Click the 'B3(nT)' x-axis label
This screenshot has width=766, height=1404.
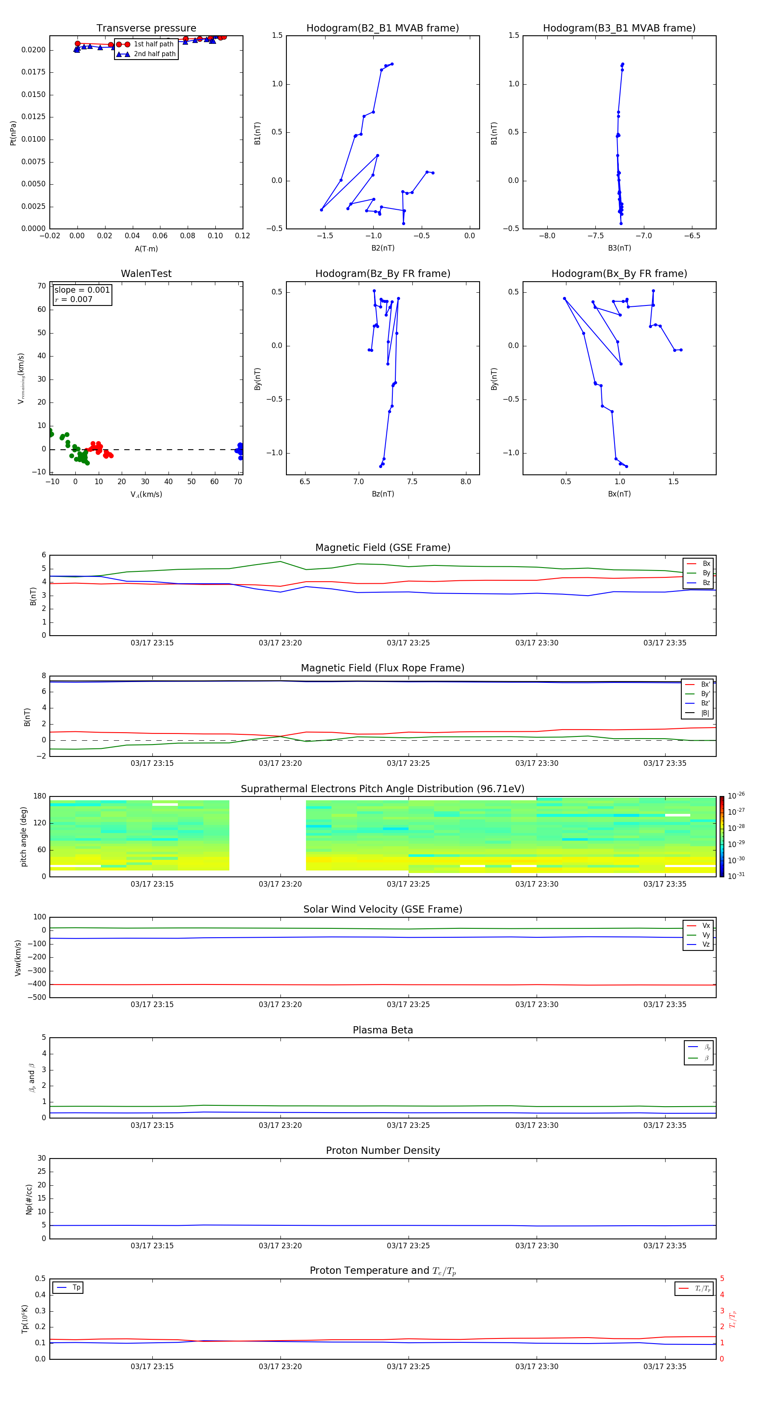pyautogui.click(x=619, y=248)
